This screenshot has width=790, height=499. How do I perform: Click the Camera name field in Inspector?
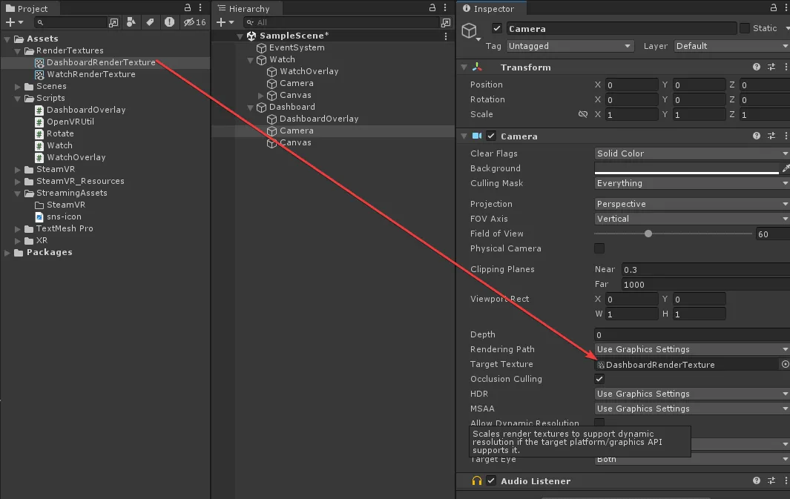[x=621, y=29]
